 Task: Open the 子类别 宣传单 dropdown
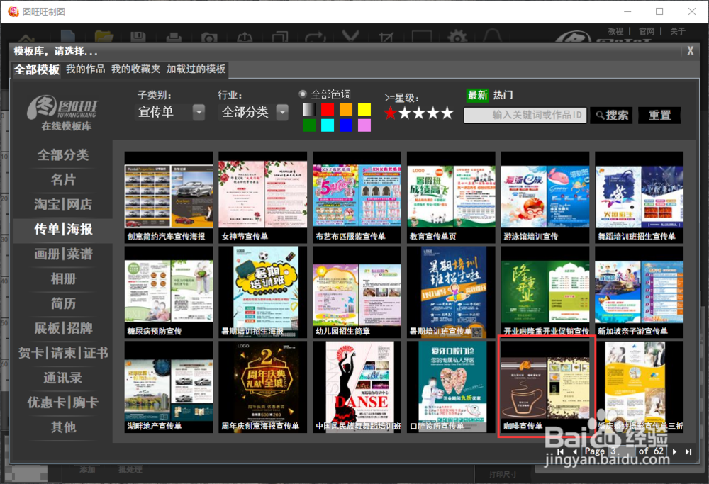tap(199, 112)
